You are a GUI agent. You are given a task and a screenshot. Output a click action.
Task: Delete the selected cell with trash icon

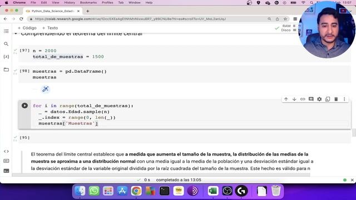(x=336, y=99)
